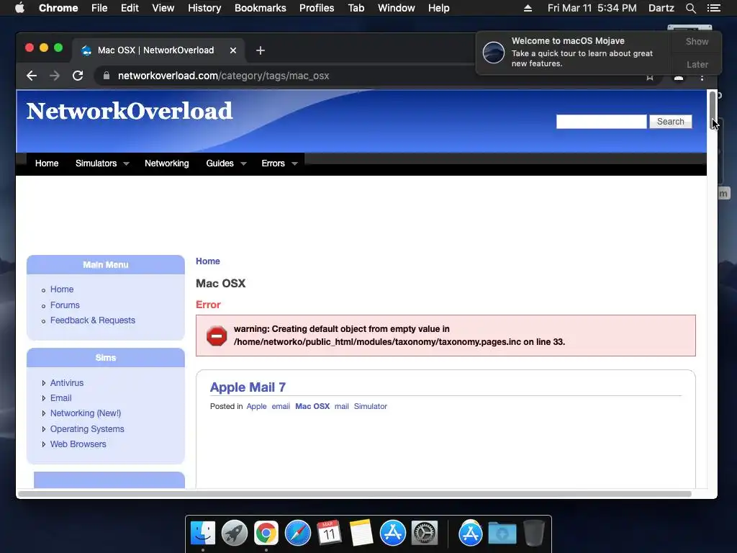Expand the Antivirus tree arrow
737x553 pixels.
tap(44, 383)
